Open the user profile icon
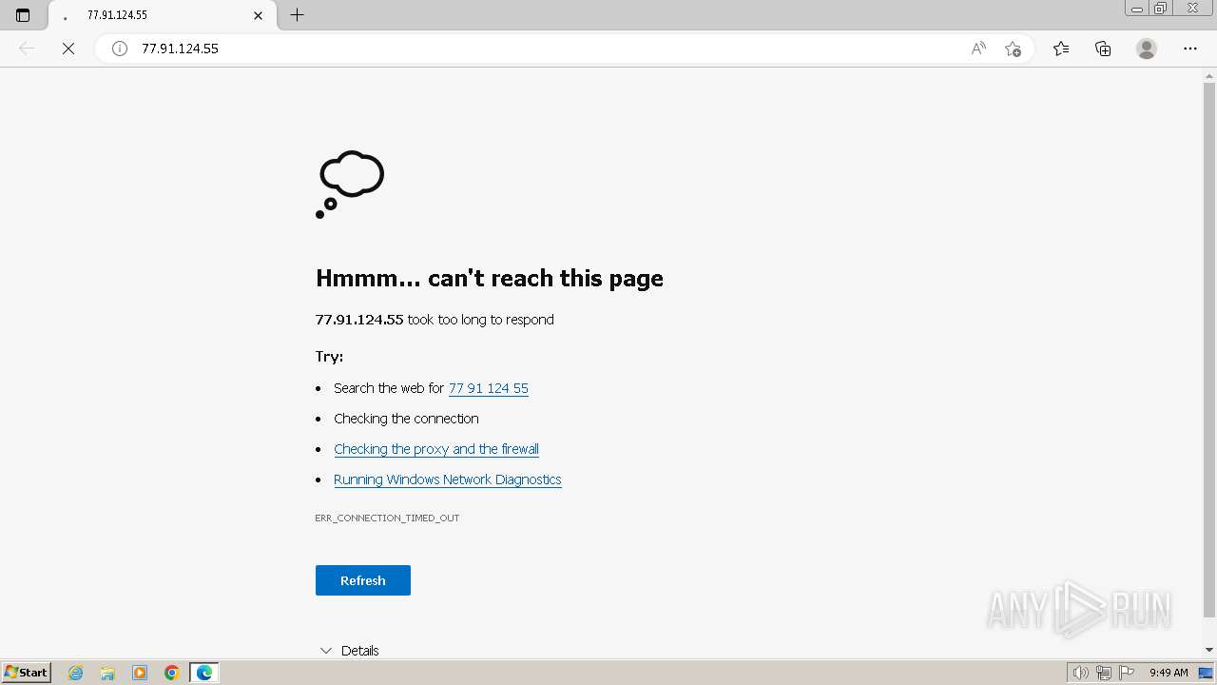 pyautogui.click(x=1147, y=49)
